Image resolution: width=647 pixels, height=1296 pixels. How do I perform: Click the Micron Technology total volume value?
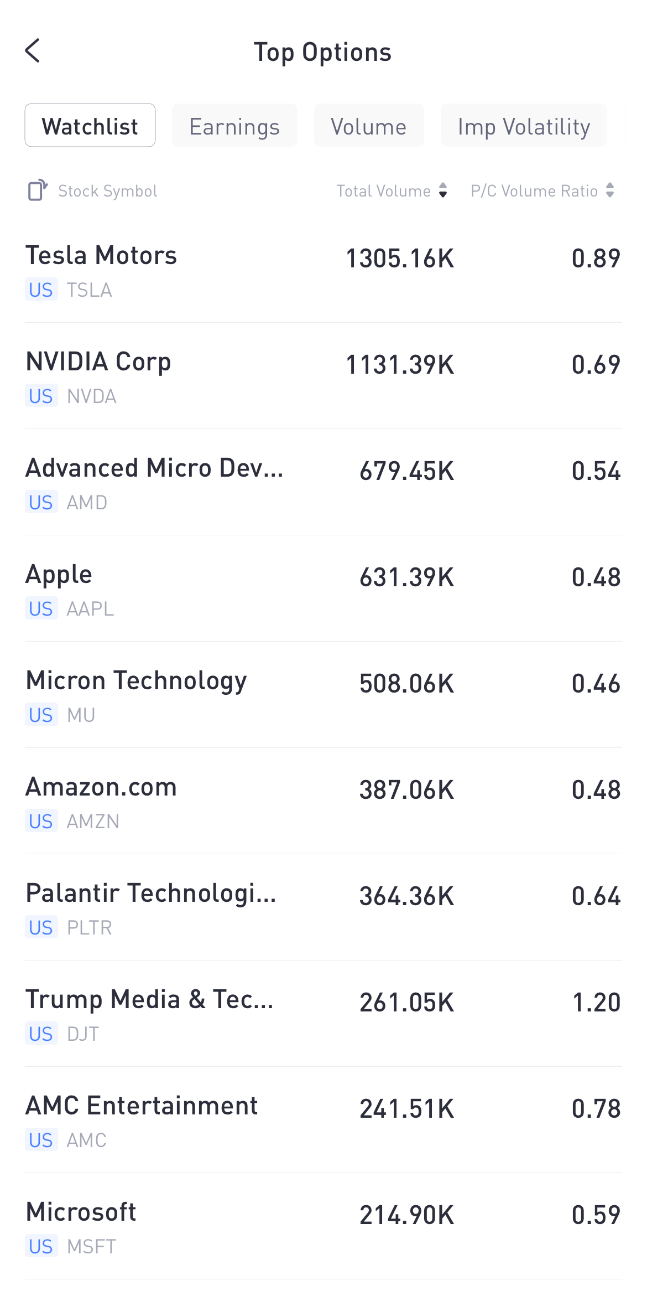click(x=407, y=683)
